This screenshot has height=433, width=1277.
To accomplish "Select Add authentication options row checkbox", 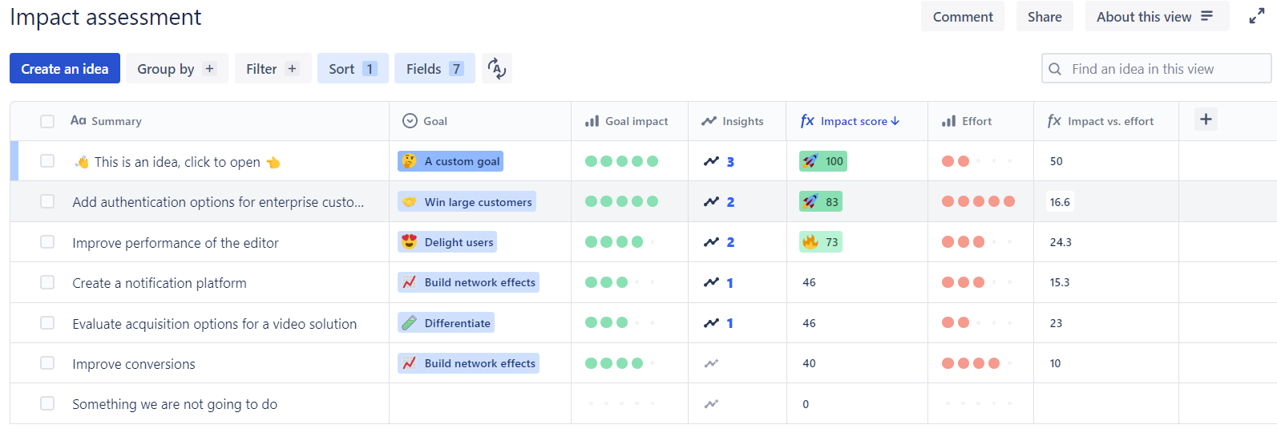I will [47, 201].
